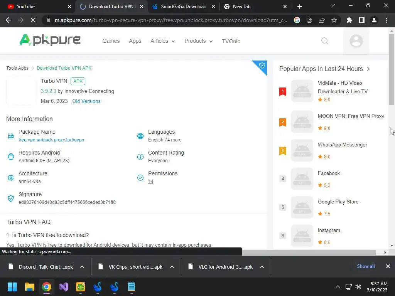Close the YouTube tab
Image resolution: width=395 pixels, height=296 pixels.
(69, 7)
